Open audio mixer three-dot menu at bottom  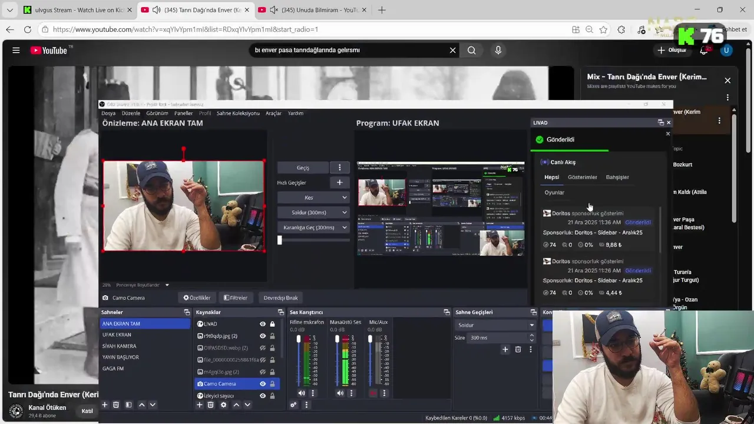click(306, 405)
